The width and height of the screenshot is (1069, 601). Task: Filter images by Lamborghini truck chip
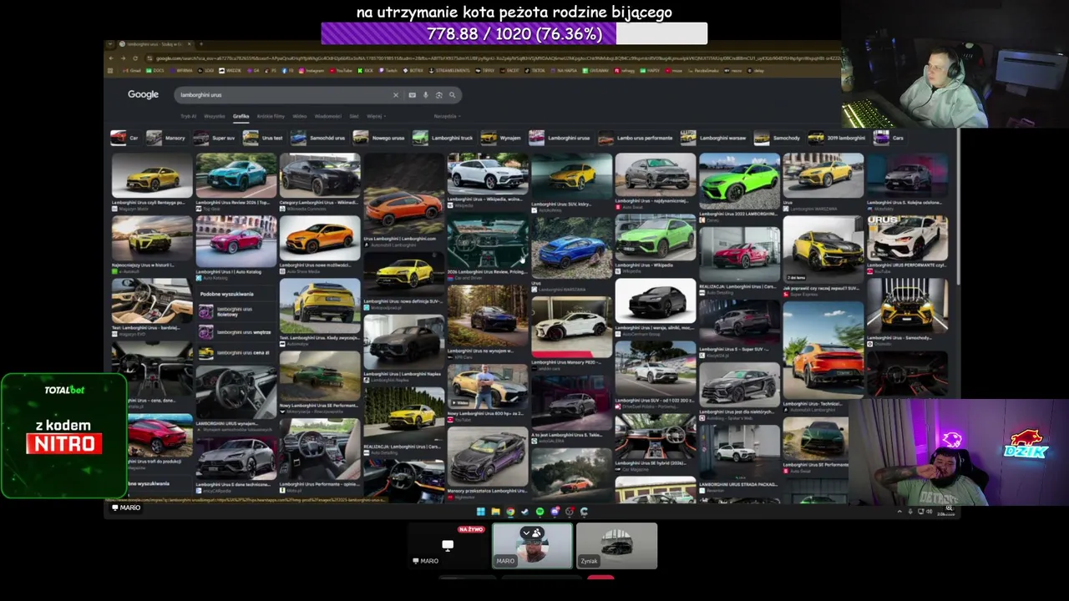pyautogui.click(x=443, y=138)
